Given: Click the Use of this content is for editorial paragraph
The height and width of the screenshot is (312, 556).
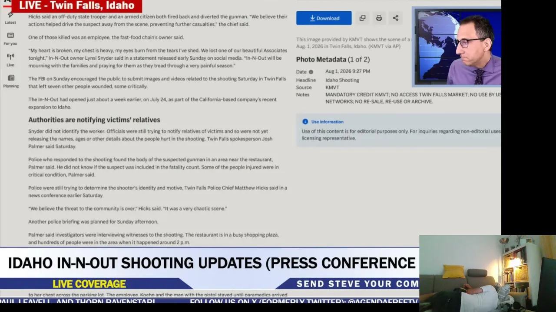Looking at the screenshot, I should coord(401,135).
